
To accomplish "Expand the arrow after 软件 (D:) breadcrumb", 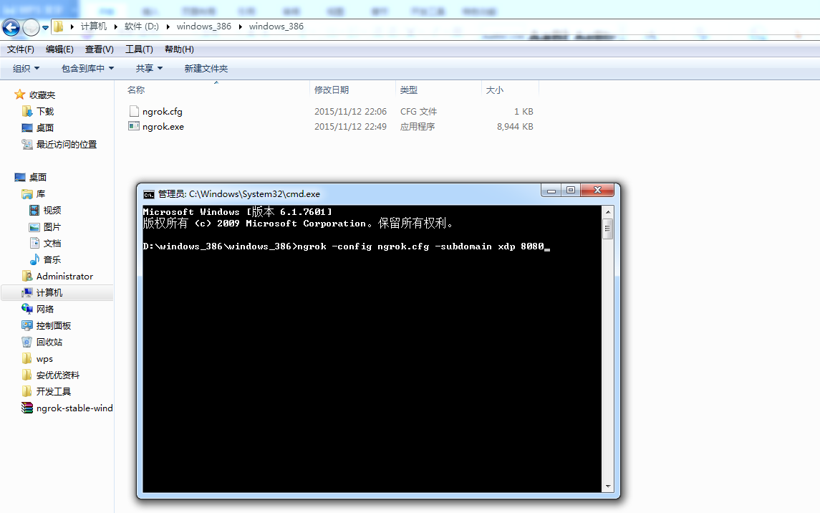I will [x=168, y=27].
